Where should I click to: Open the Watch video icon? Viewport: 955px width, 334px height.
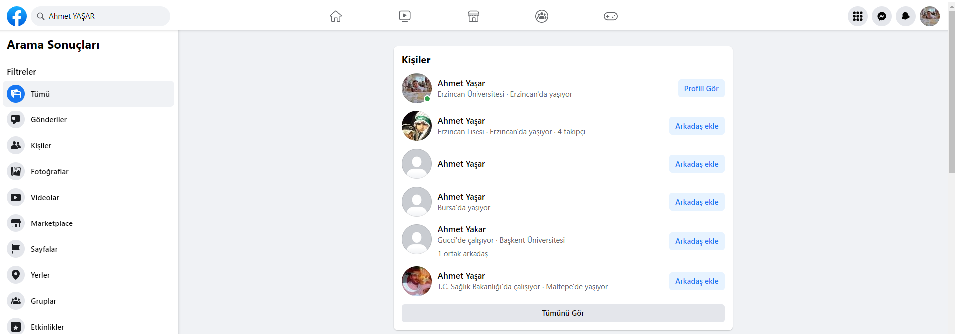(405, 16)
